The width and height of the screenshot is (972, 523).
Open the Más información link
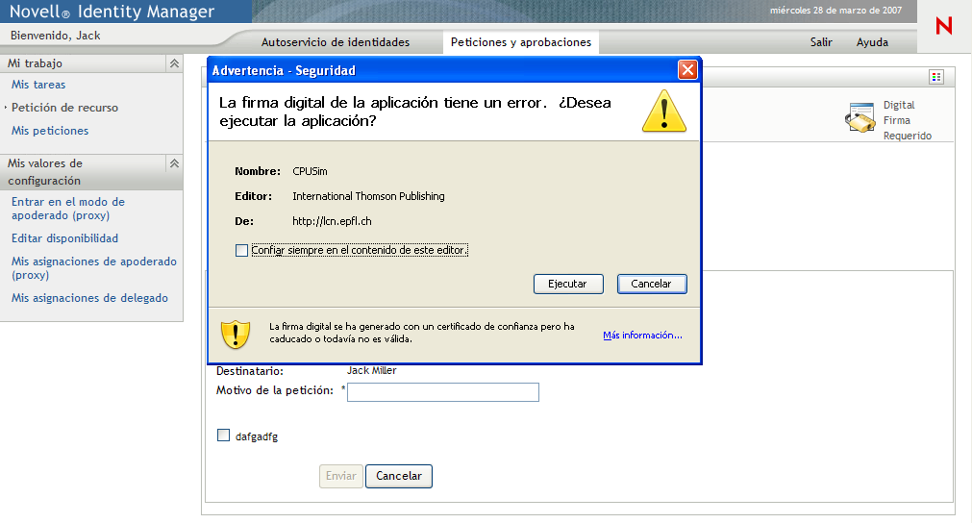point(642,336)
